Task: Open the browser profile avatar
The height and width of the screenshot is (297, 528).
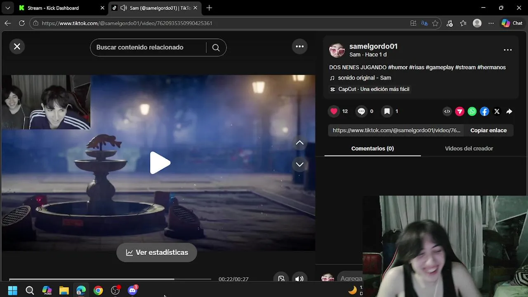Action: tap(477, 23)
